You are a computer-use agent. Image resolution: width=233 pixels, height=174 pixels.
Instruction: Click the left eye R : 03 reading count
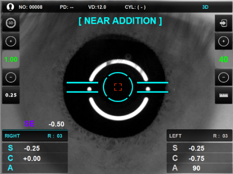[220, 136]
